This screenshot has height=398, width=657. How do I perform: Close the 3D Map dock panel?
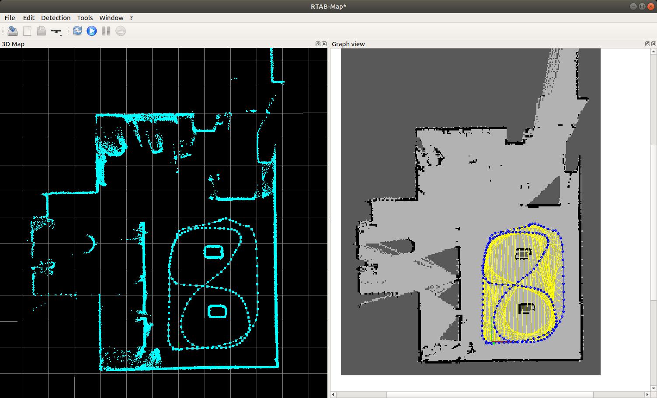(324, 44)
